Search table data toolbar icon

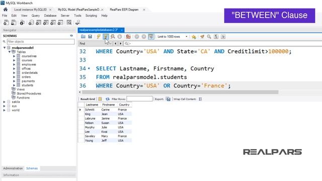tap(69, 22)
